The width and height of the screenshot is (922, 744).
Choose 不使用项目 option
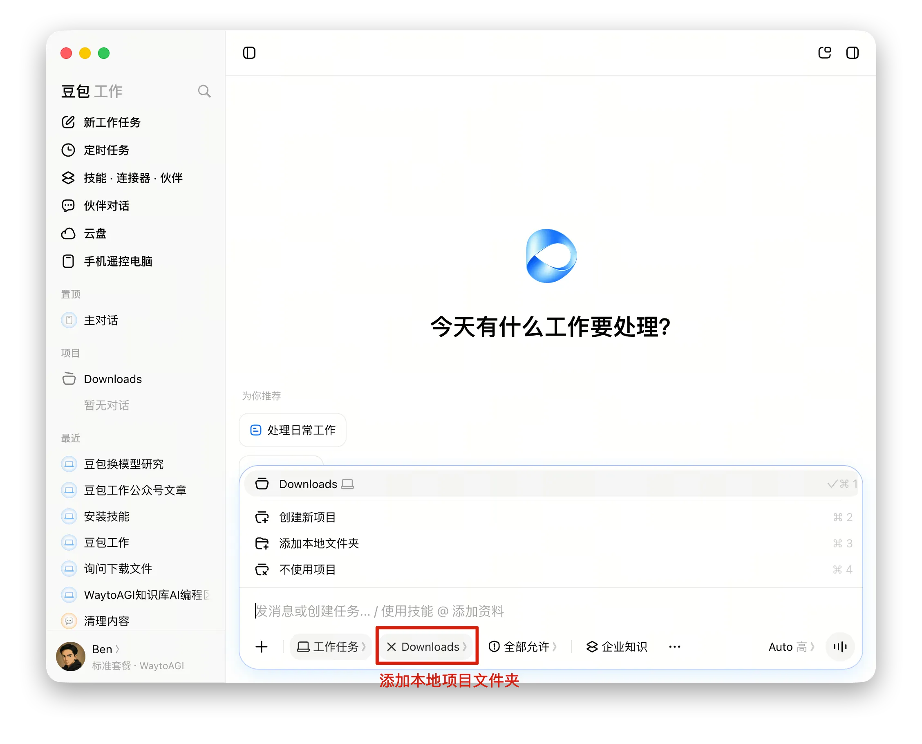(551, 569)
